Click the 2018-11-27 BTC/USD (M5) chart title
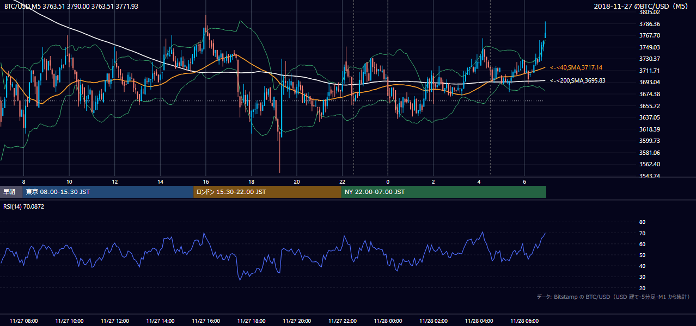 click(642, 7)
